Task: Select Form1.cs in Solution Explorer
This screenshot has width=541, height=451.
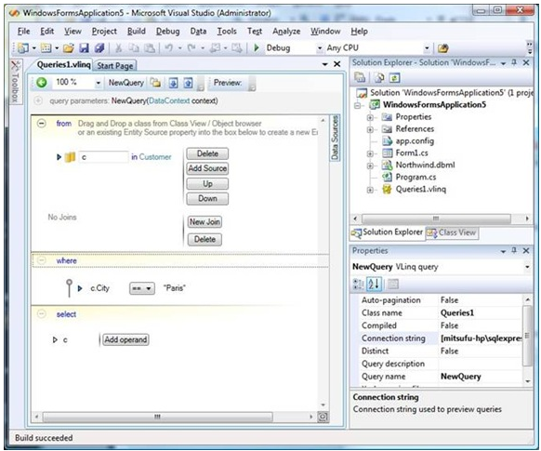Action: tap(412, 153)
